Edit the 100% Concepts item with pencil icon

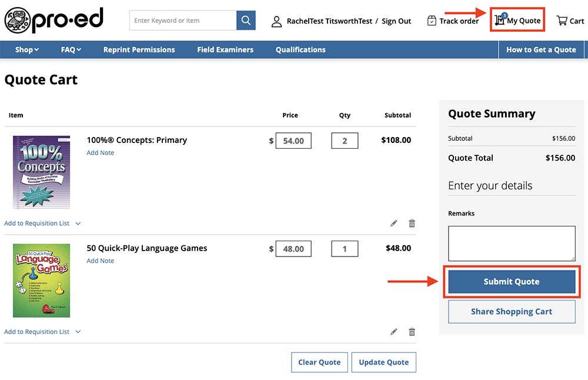pyautogui.click(x=394, y=224)
